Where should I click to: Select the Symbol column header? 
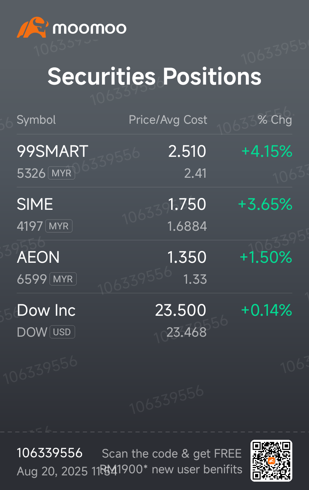click(x=36, y=120)
